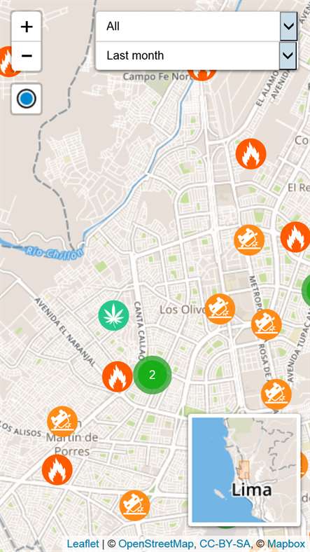Image resolution: width=310 pixels, height=552 pixels.
Task: Click the fire marker near El Alamo avenue
Action: [x=251, y=153]
